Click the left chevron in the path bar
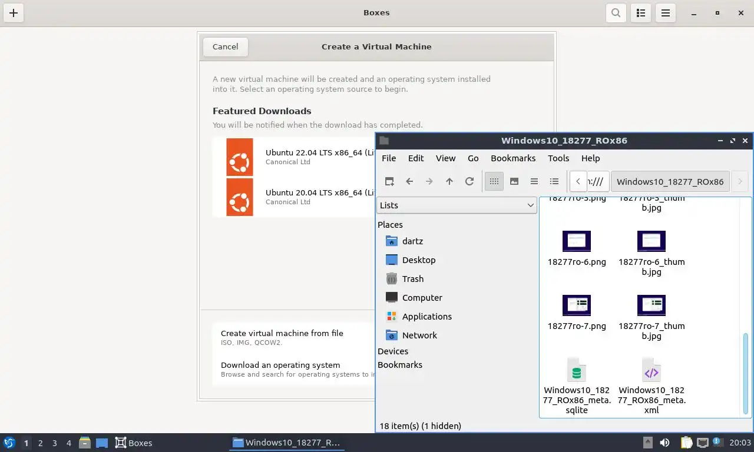This screenshot has height=452, width=754. pyautogui.click(x=578, y=181)
